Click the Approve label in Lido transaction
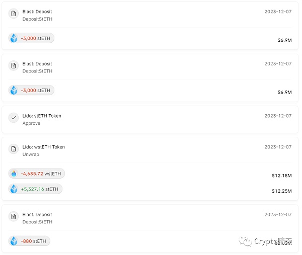The image size is (302, 255). pos(31,123)
